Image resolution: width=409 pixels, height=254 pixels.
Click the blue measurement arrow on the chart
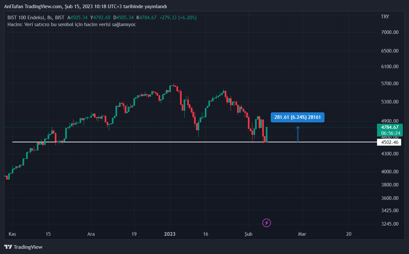point(298,134)
